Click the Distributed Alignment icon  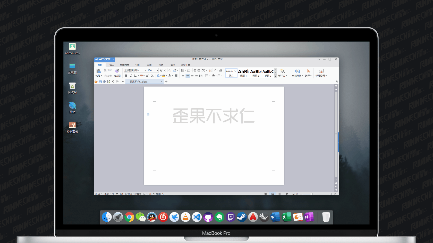pyautogui.click(x=201, y=76)
